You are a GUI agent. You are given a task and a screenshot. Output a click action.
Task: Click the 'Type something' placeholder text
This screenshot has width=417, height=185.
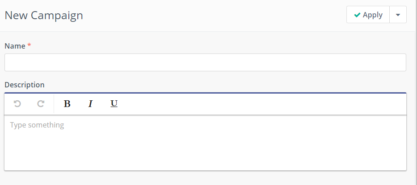click(37, 125)
